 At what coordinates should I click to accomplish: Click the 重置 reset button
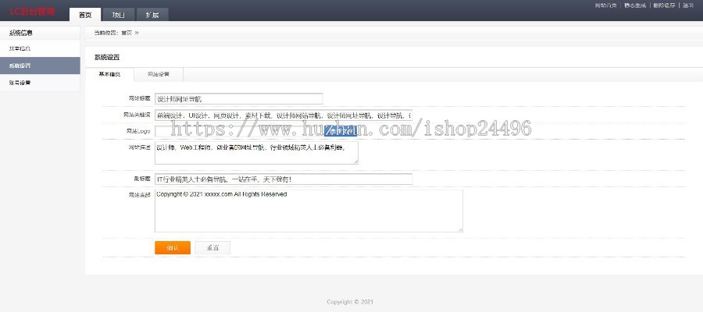[212, 247]
